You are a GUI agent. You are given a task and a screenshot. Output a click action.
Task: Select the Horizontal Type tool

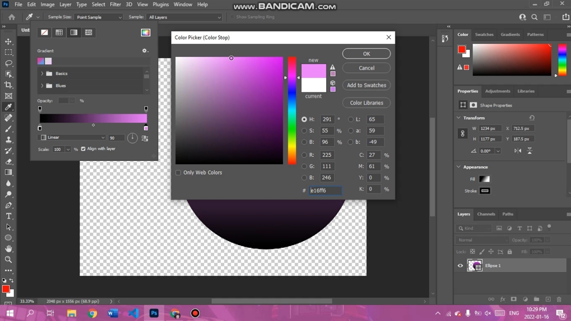point(8,216)
